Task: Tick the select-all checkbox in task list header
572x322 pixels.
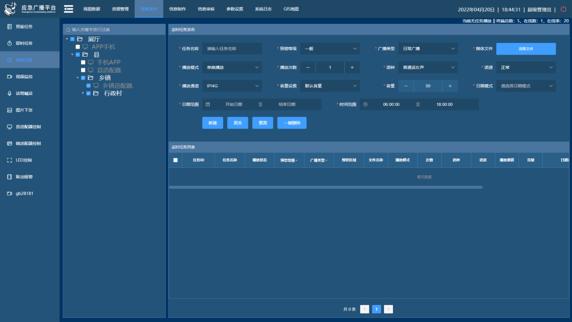Action: (175, 160)
